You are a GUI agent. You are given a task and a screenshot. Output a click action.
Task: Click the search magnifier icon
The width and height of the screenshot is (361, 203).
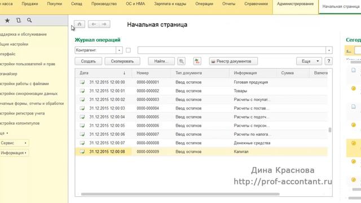coord(29,20)
